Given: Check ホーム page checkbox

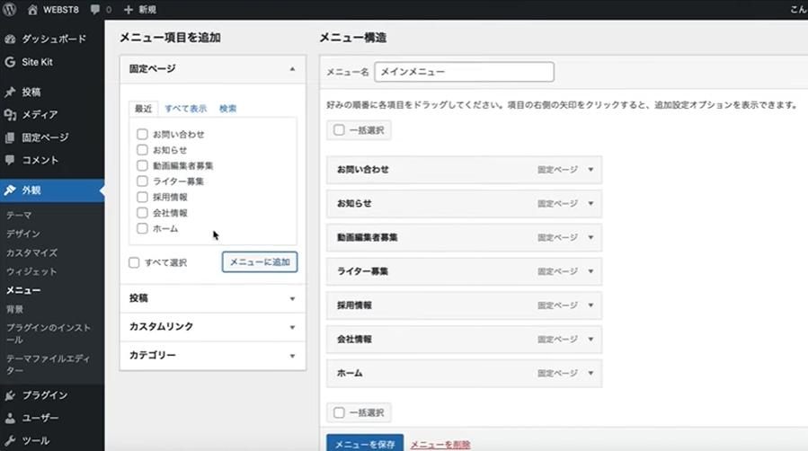Looking at the screenshot, I should point(142,228).
